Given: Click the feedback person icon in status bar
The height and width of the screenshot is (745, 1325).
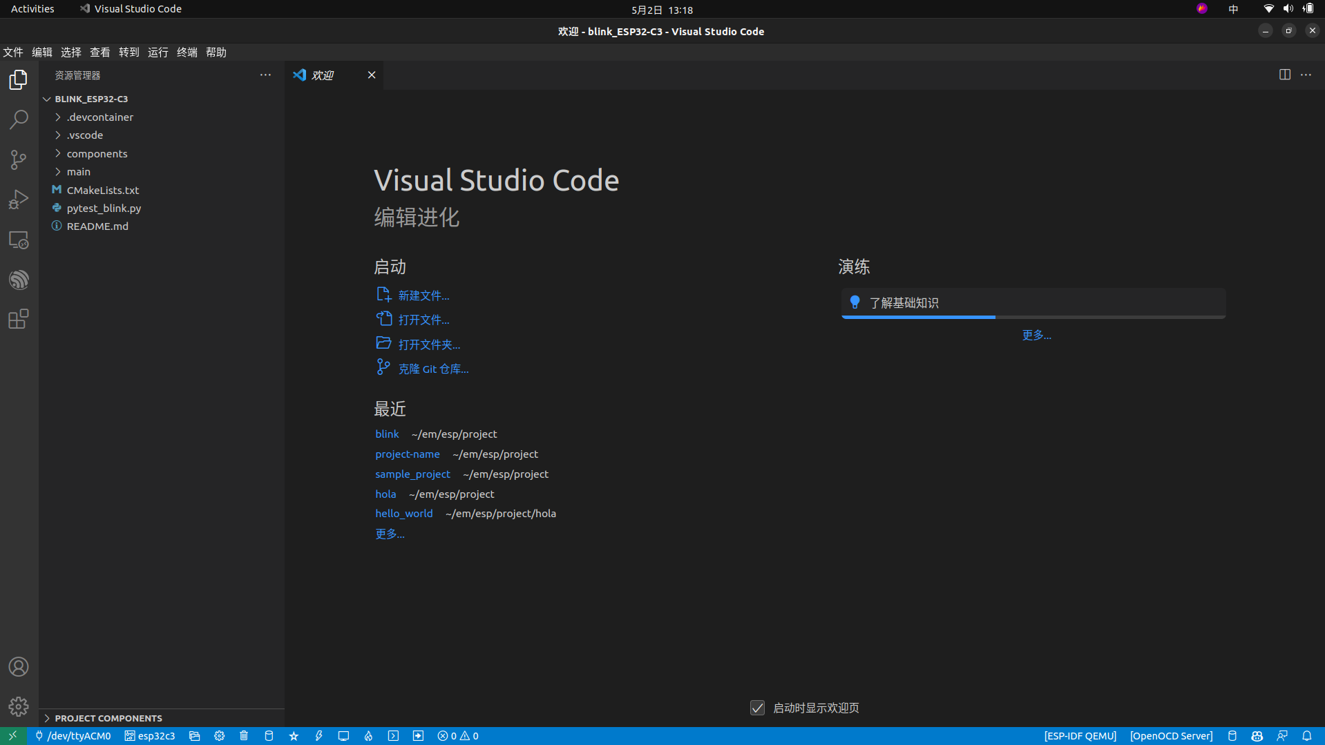Looking at the screenshot, I should 1282,736.
